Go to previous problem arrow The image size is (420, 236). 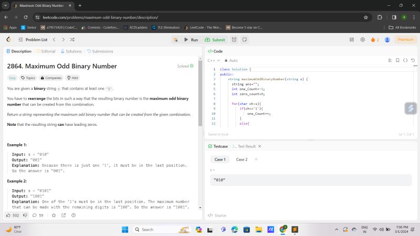tap(54, 40)
